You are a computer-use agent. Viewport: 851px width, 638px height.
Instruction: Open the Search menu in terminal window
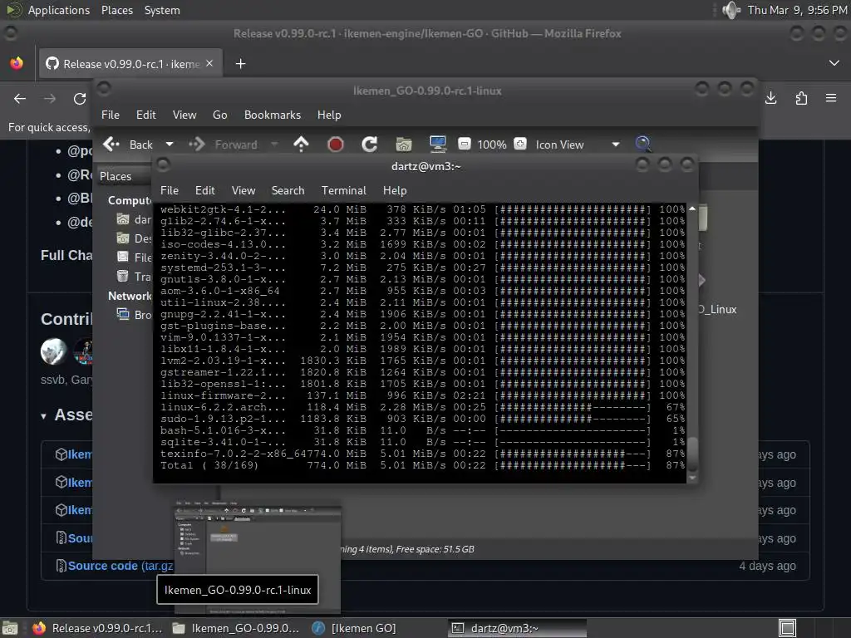[x=288, y=190]
